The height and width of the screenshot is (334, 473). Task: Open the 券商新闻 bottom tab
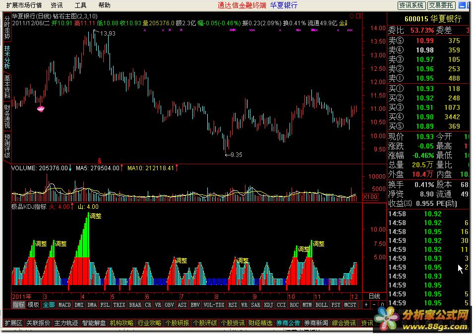tap(316, 323)
